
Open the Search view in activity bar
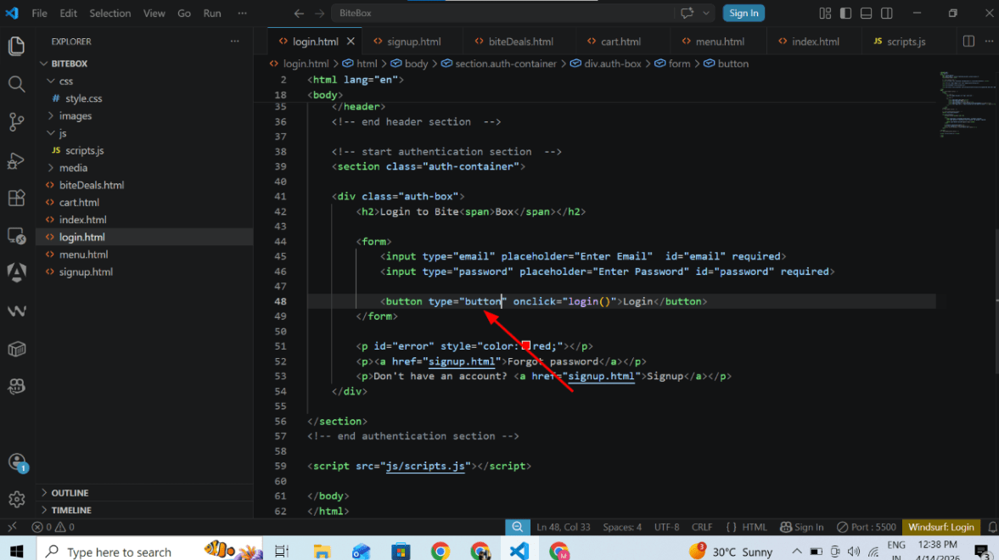click(x=17, y=84)
